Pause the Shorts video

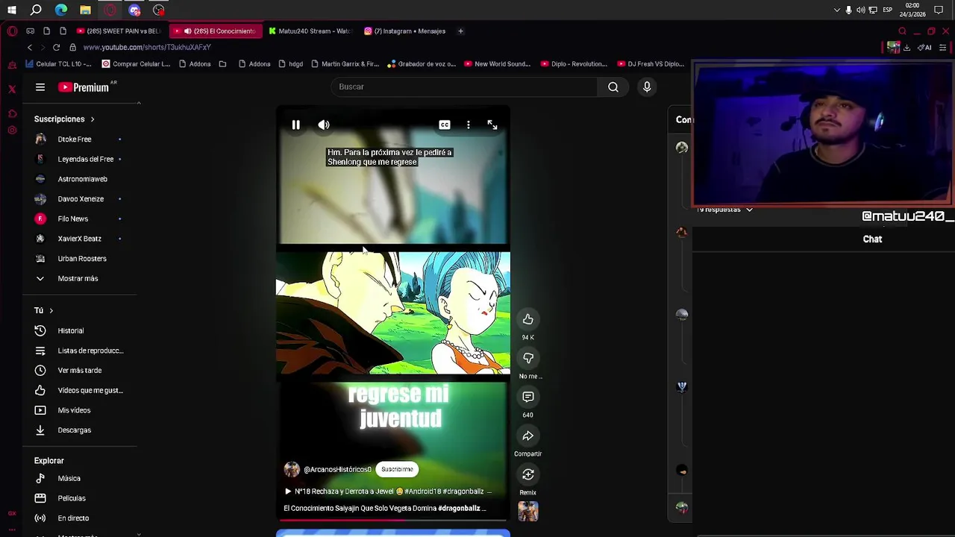295,125
